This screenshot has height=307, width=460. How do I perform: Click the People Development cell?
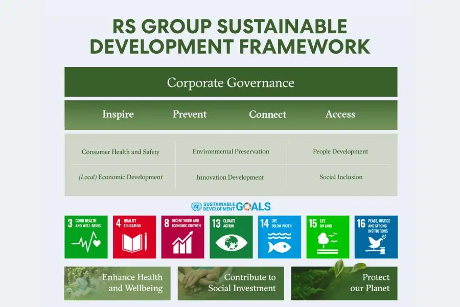pyautogui.click(x=340, y=151)
